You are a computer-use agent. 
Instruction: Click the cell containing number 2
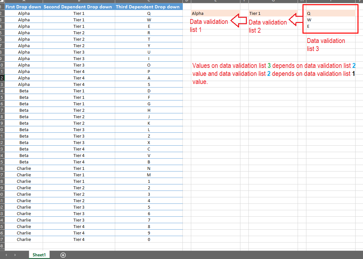[x=149, y=188]
